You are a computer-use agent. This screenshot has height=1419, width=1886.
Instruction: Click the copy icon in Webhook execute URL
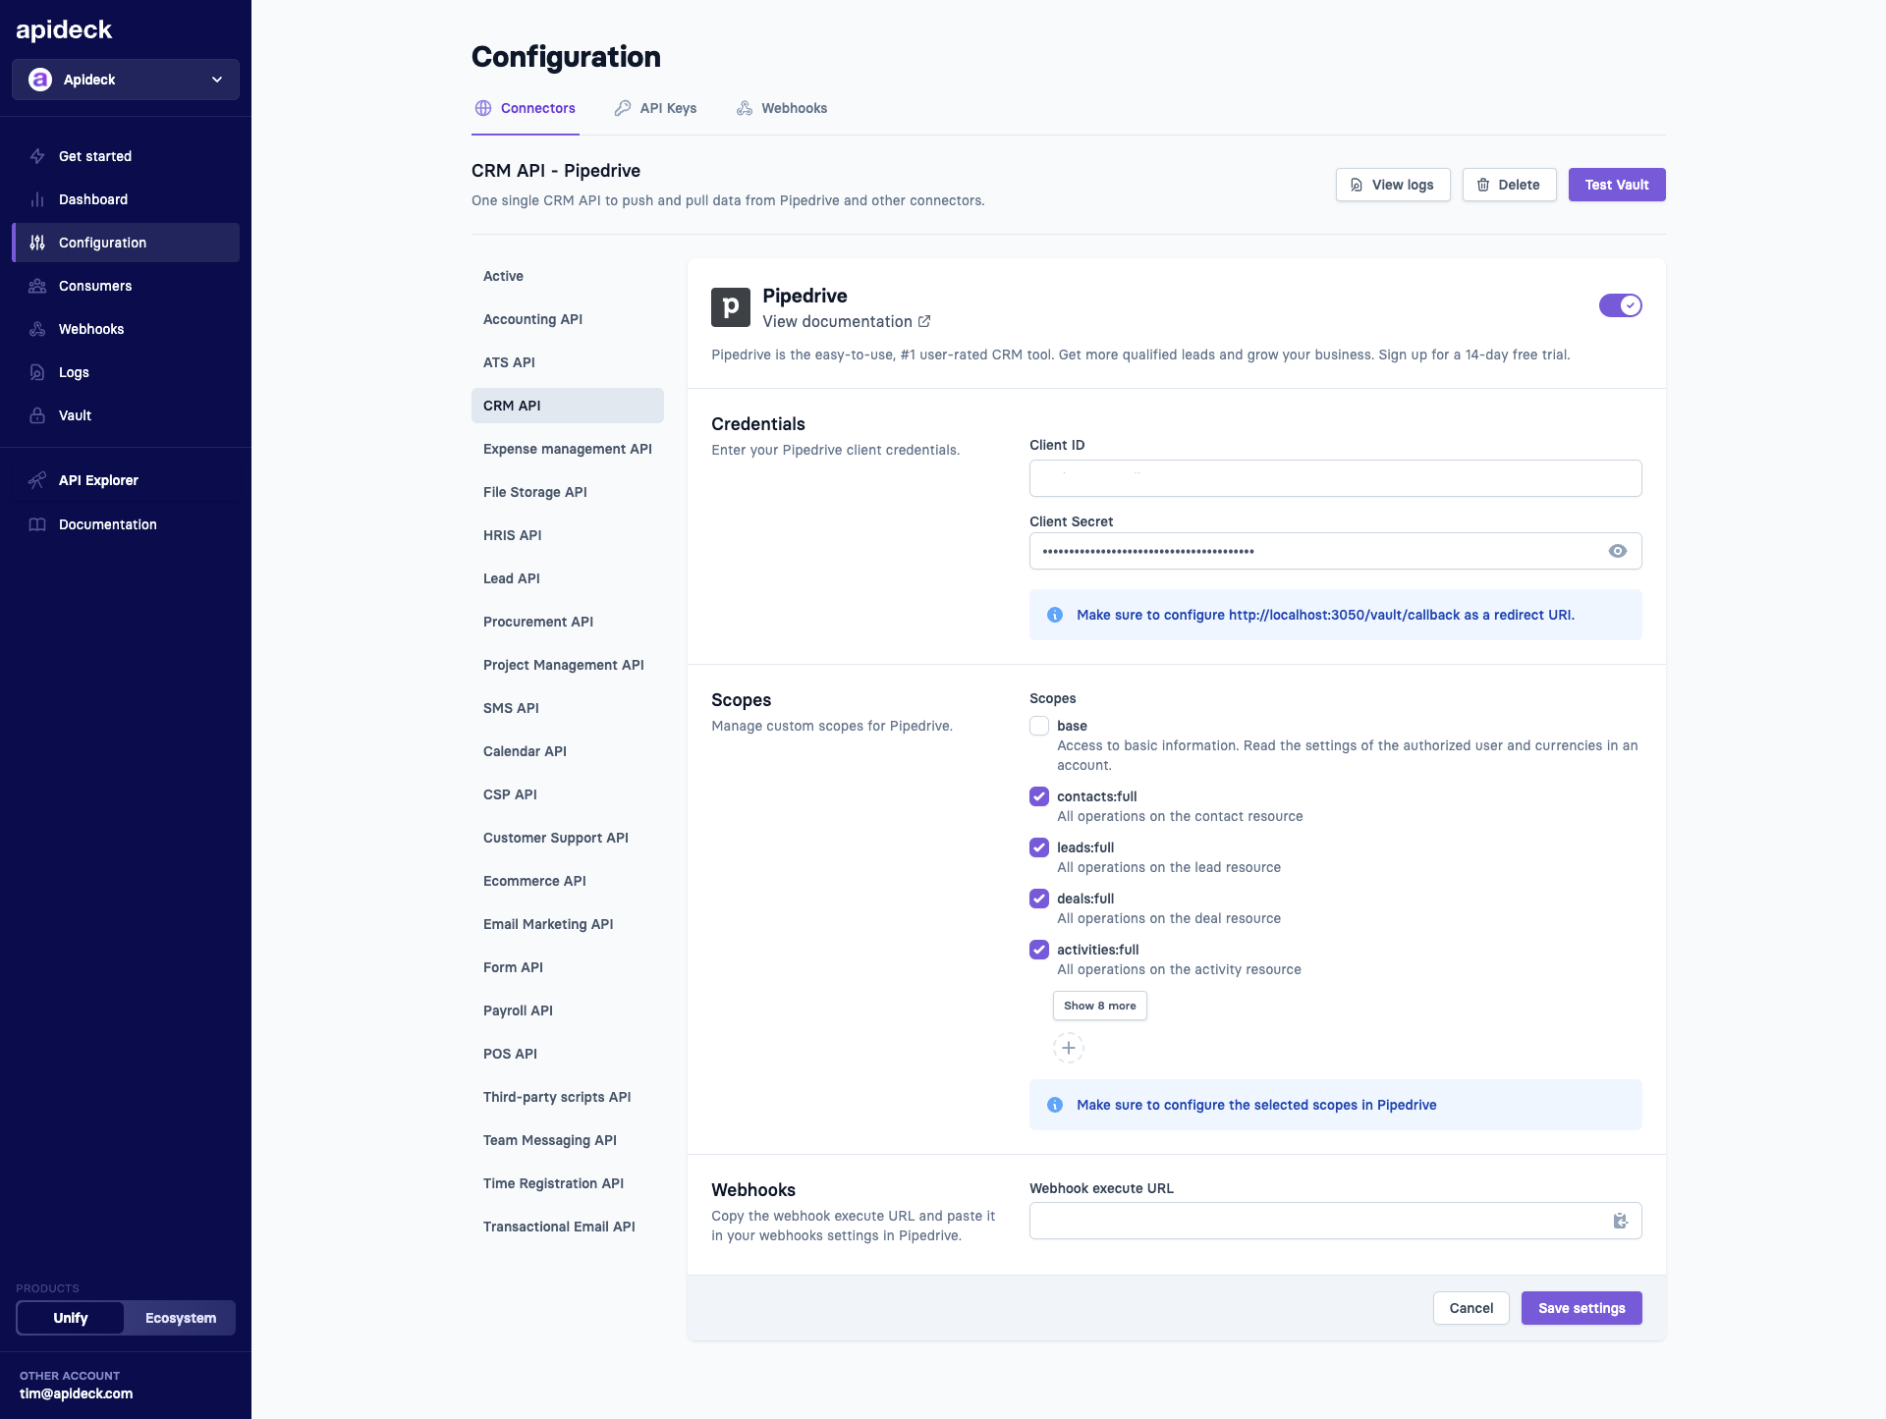(1620, 1221)
